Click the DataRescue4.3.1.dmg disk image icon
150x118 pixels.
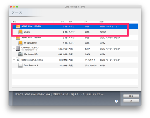click(x=18, y=60)
